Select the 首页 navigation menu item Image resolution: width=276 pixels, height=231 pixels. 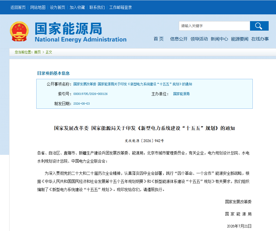pos(159,39)
